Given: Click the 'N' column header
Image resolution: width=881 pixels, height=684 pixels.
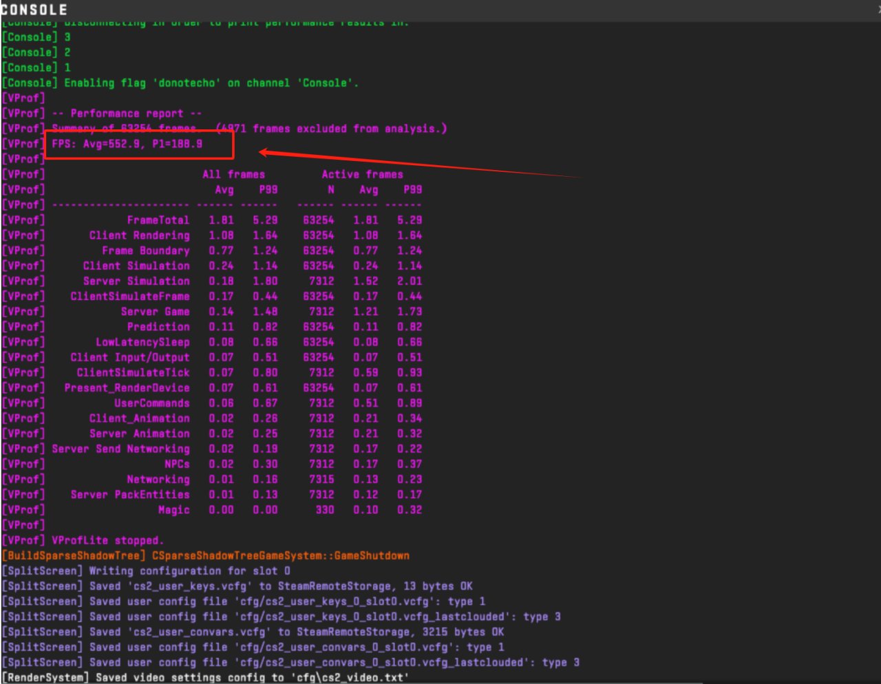Looking at the screenshot, I should pyautogui.click(x=331, y=189).
